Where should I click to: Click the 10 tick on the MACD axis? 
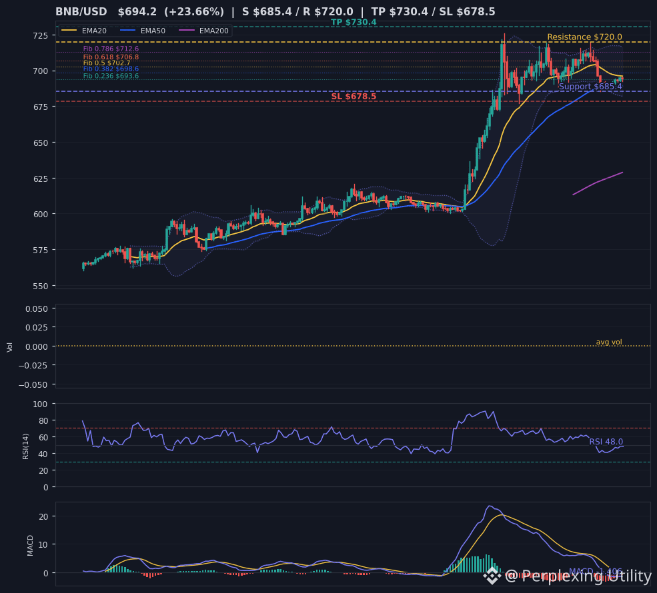tap(43, 544)
